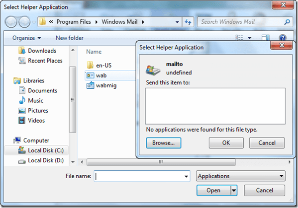Viewport: 298px width, 208px height.
Task: Cancel the file browse dialog
Action: click(x=264, y=190)
